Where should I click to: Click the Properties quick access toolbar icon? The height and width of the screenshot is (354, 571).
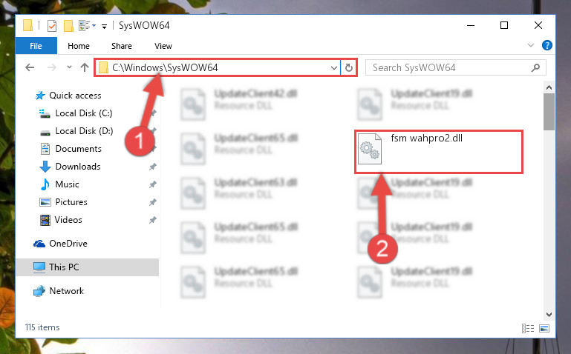[x=52, y=26]
